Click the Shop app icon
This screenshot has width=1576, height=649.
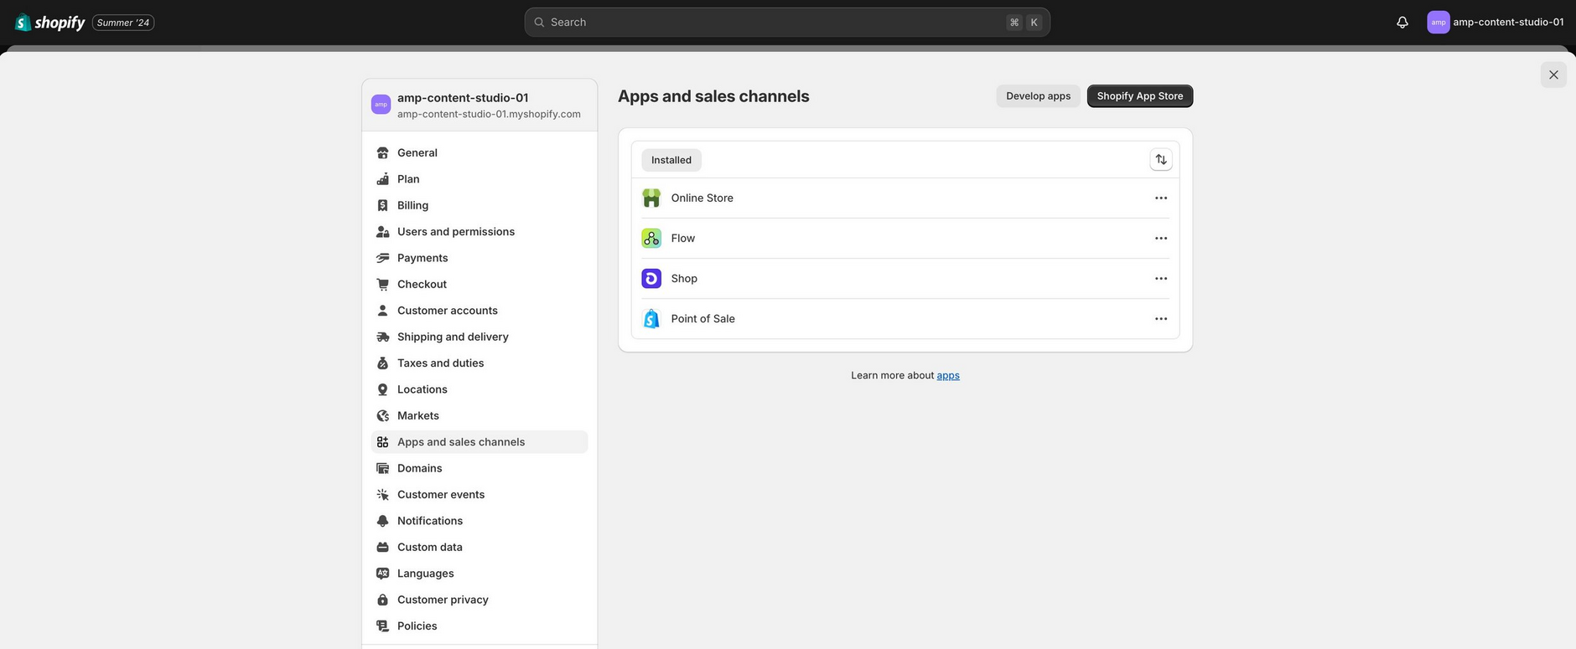pos(651,279)
